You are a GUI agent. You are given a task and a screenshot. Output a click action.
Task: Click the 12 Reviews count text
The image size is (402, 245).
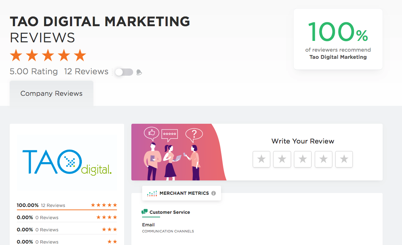(x=86, y=71)
